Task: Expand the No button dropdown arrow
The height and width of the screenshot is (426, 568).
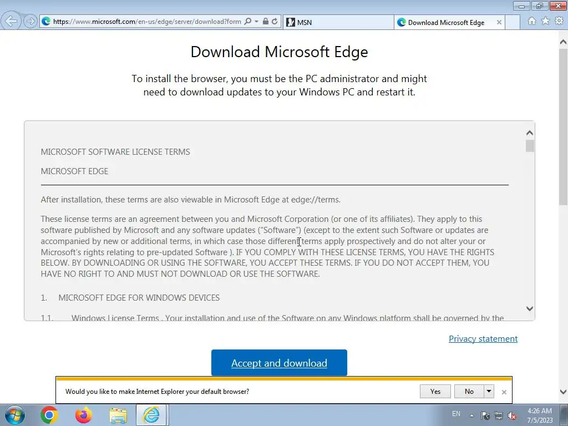Action: [489, 391]
